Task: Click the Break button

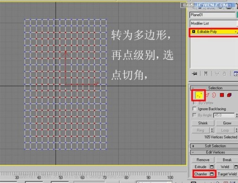Action: (227, 160)
